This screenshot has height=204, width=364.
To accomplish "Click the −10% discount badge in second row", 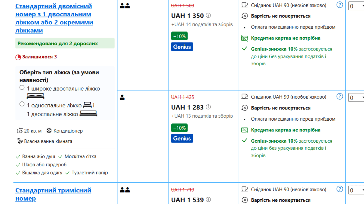I will [x=179, y=128].
